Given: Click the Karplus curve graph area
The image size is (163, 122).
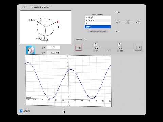Looking at the screenshot, I should tap(69, 81).
